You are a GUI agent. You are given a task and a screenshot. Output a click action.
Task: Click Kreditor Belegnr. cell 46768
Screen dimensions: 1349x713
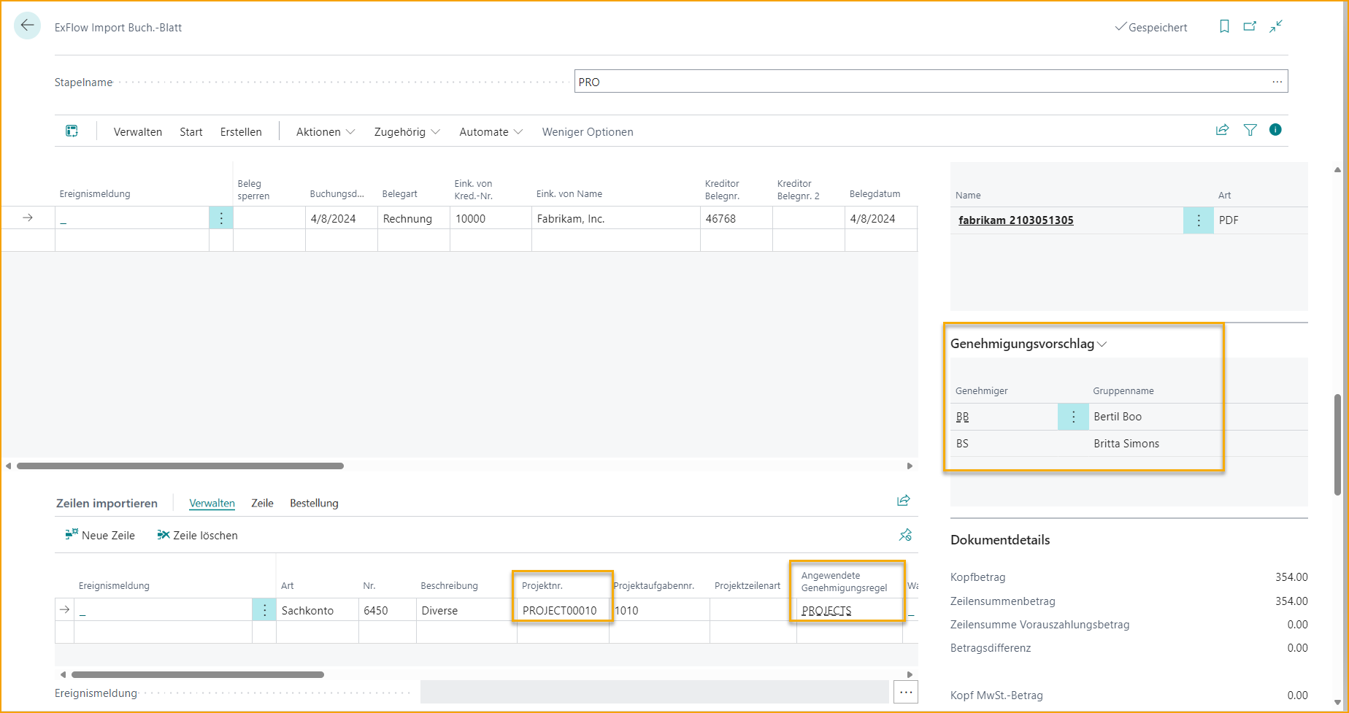[x=736, y=218]
